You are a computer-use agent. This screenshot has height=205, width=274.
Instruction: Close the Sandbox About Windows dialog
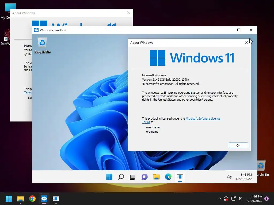pyautogui.click(x=246, y=42)
